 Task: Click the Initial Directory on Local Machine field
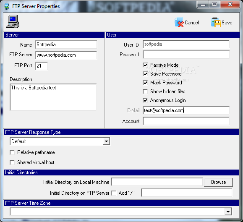pyautogui.click(x=157, y=182)
